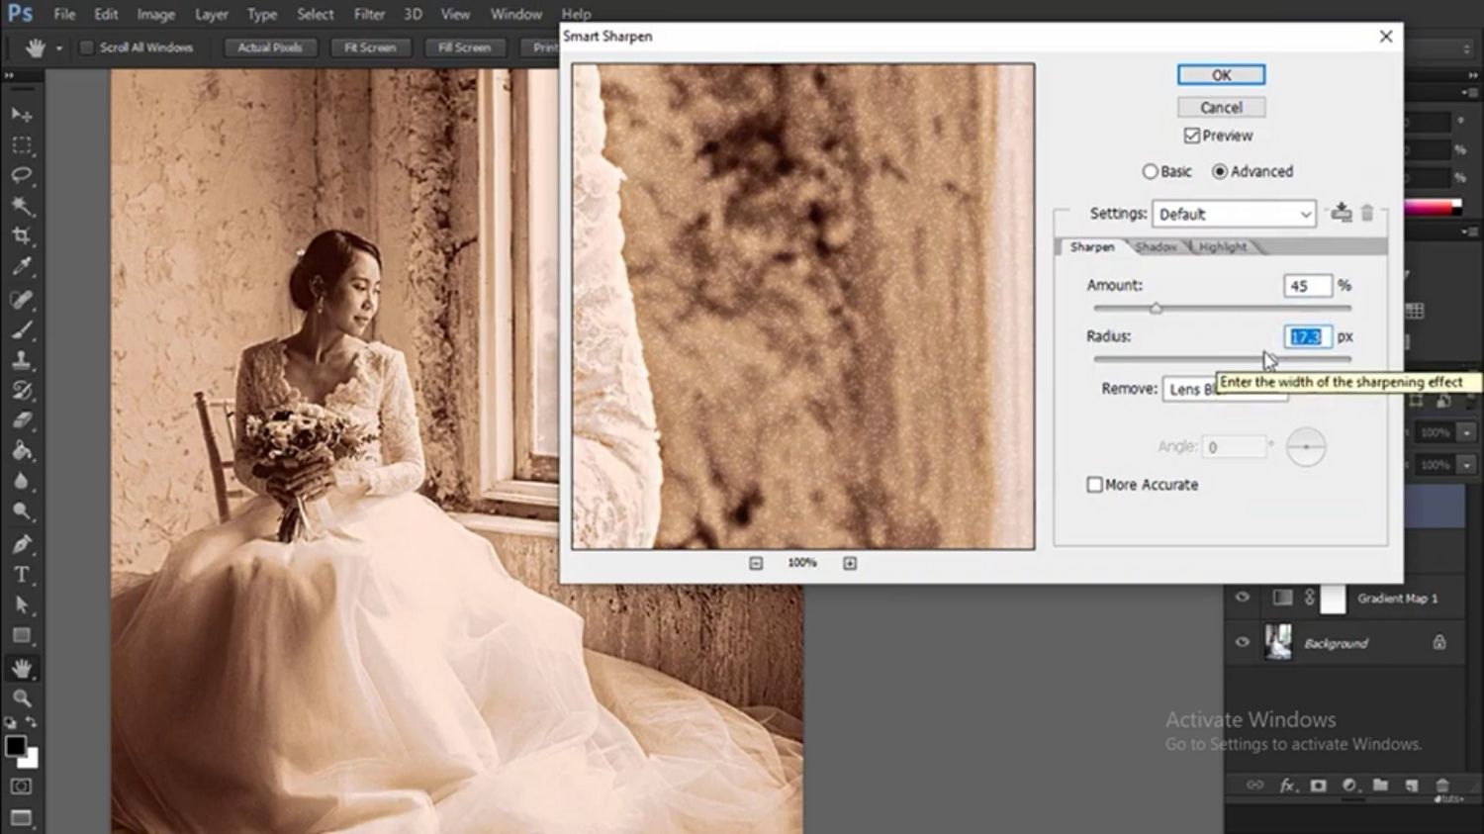Image resolution: width=1484 pixels, height=834 pixels.
Task: Select the Magic Wand tool
Action: click(21, 206)
